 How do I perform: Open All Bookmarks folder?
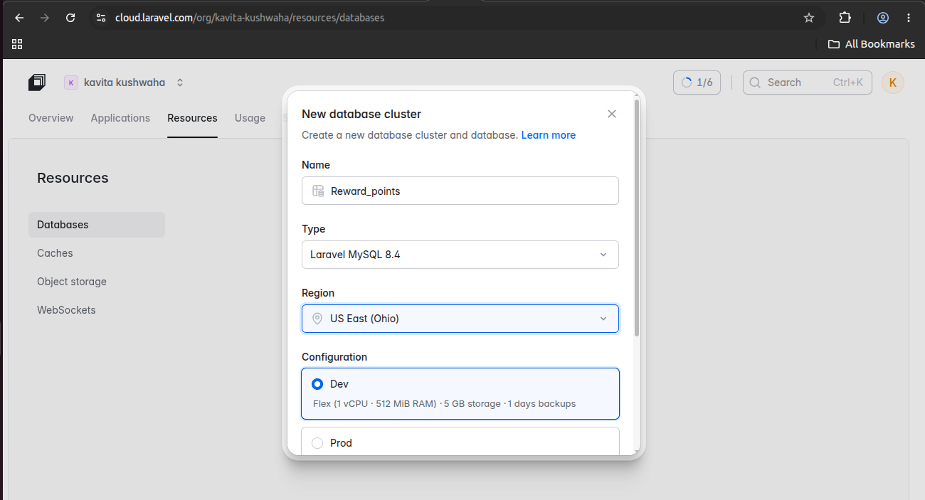tap(871, 44)
